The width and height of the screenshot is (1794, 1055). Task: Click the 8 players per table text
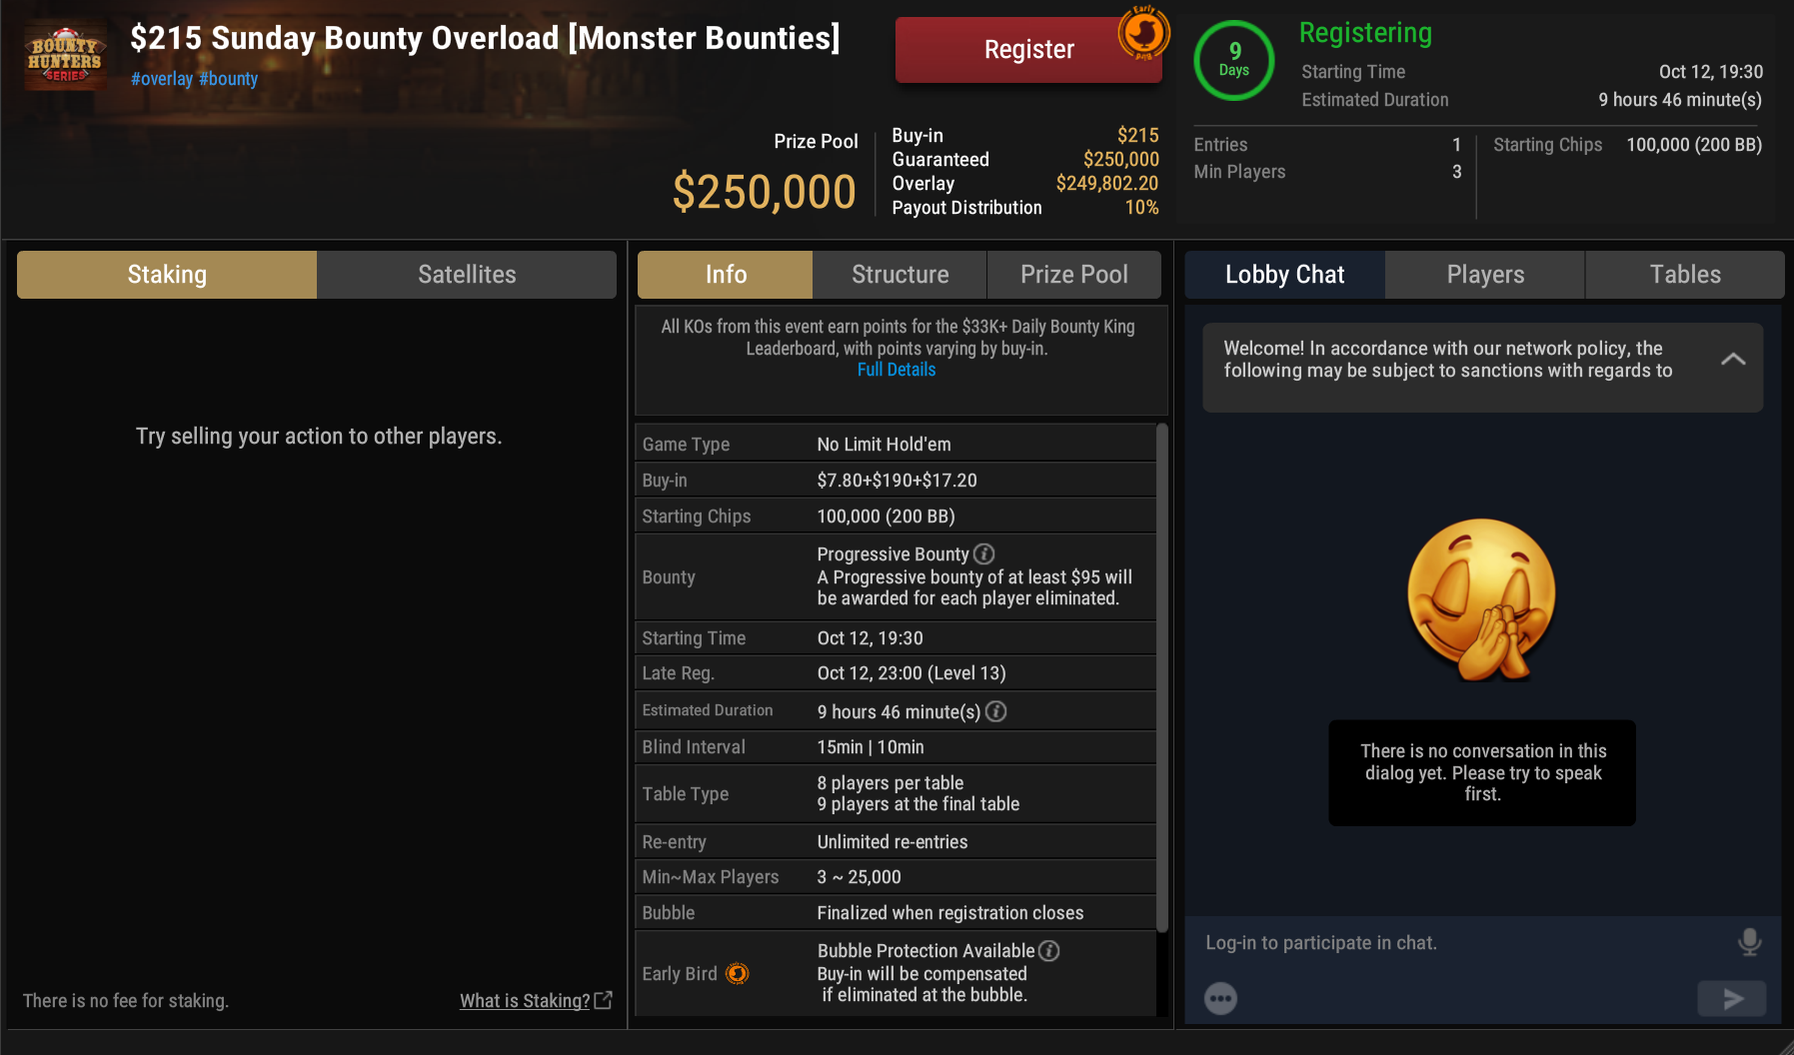pyautogui.click(x=891, y=783)
